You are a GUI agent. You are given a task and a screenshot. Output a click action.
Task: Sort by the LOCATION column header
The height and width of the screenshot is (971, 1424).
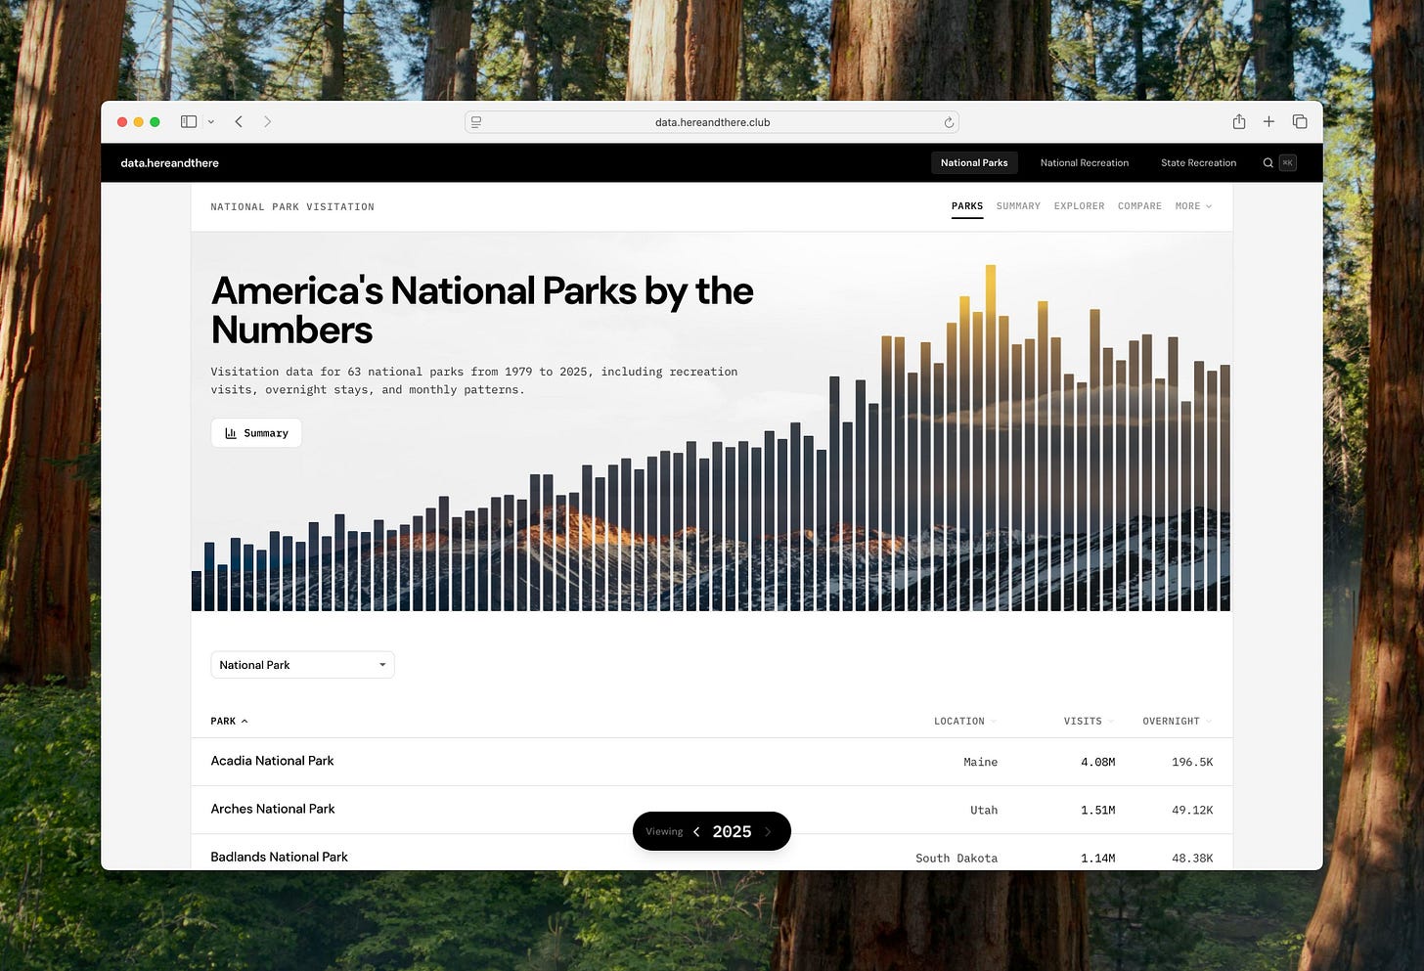[964, 722]
